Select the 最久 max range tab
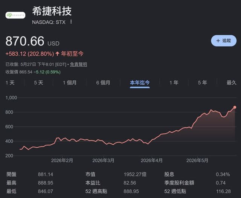Screen dimensions: 241x198 pyautogui.click(x=231, y=83)
